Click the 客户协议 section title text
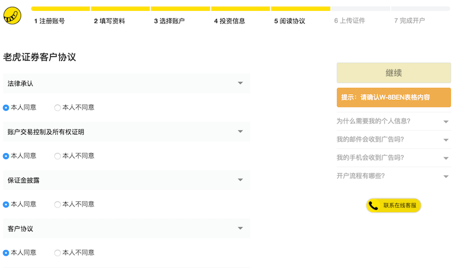Image resolution: width=457 pixels, height=268 pixels. tap(21, 229)
